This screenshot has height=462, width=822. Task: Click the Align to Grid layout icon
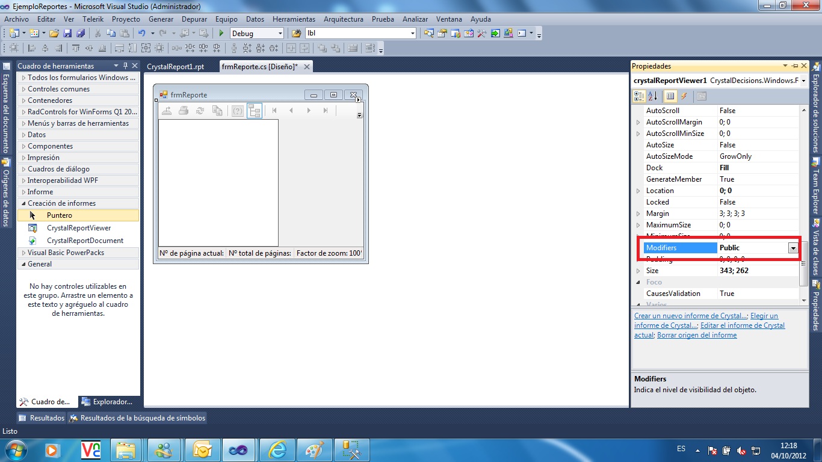point(14,48)
